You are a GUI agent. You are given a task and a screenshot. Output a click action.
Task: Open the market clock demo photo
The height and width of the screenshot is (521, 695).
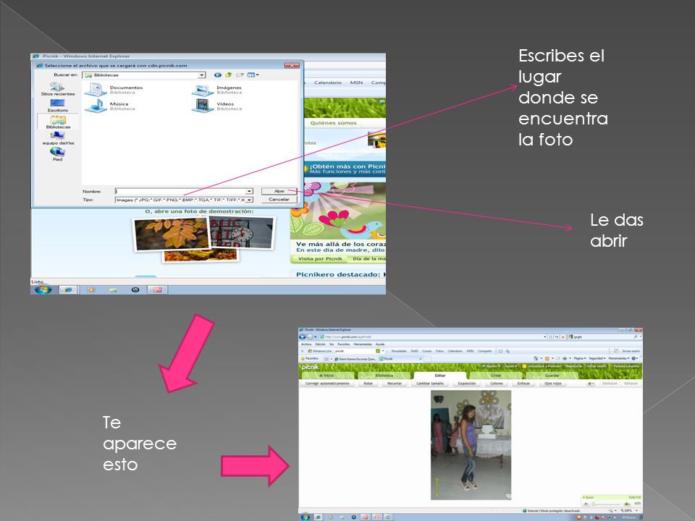tap(242, 232)
